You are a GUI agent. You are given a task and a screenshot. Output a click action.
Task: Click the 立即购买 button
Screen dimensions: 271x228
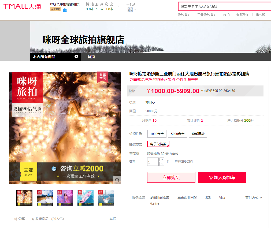point(171,177)
